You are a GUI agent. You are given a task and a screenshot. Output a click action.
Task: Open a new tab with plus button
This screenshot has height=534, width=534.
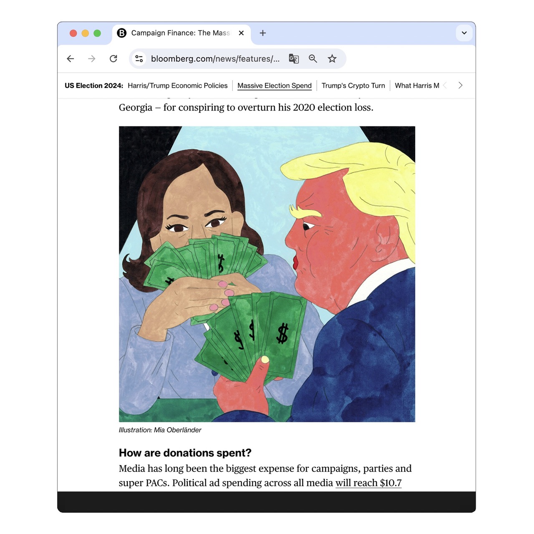pos(263,33)
